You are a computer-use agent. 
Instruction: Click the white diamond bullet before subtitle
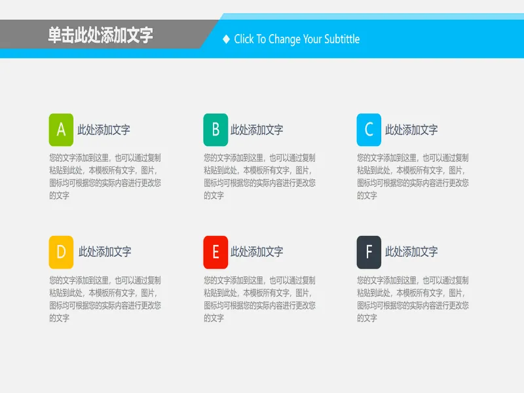click(226, 39)
